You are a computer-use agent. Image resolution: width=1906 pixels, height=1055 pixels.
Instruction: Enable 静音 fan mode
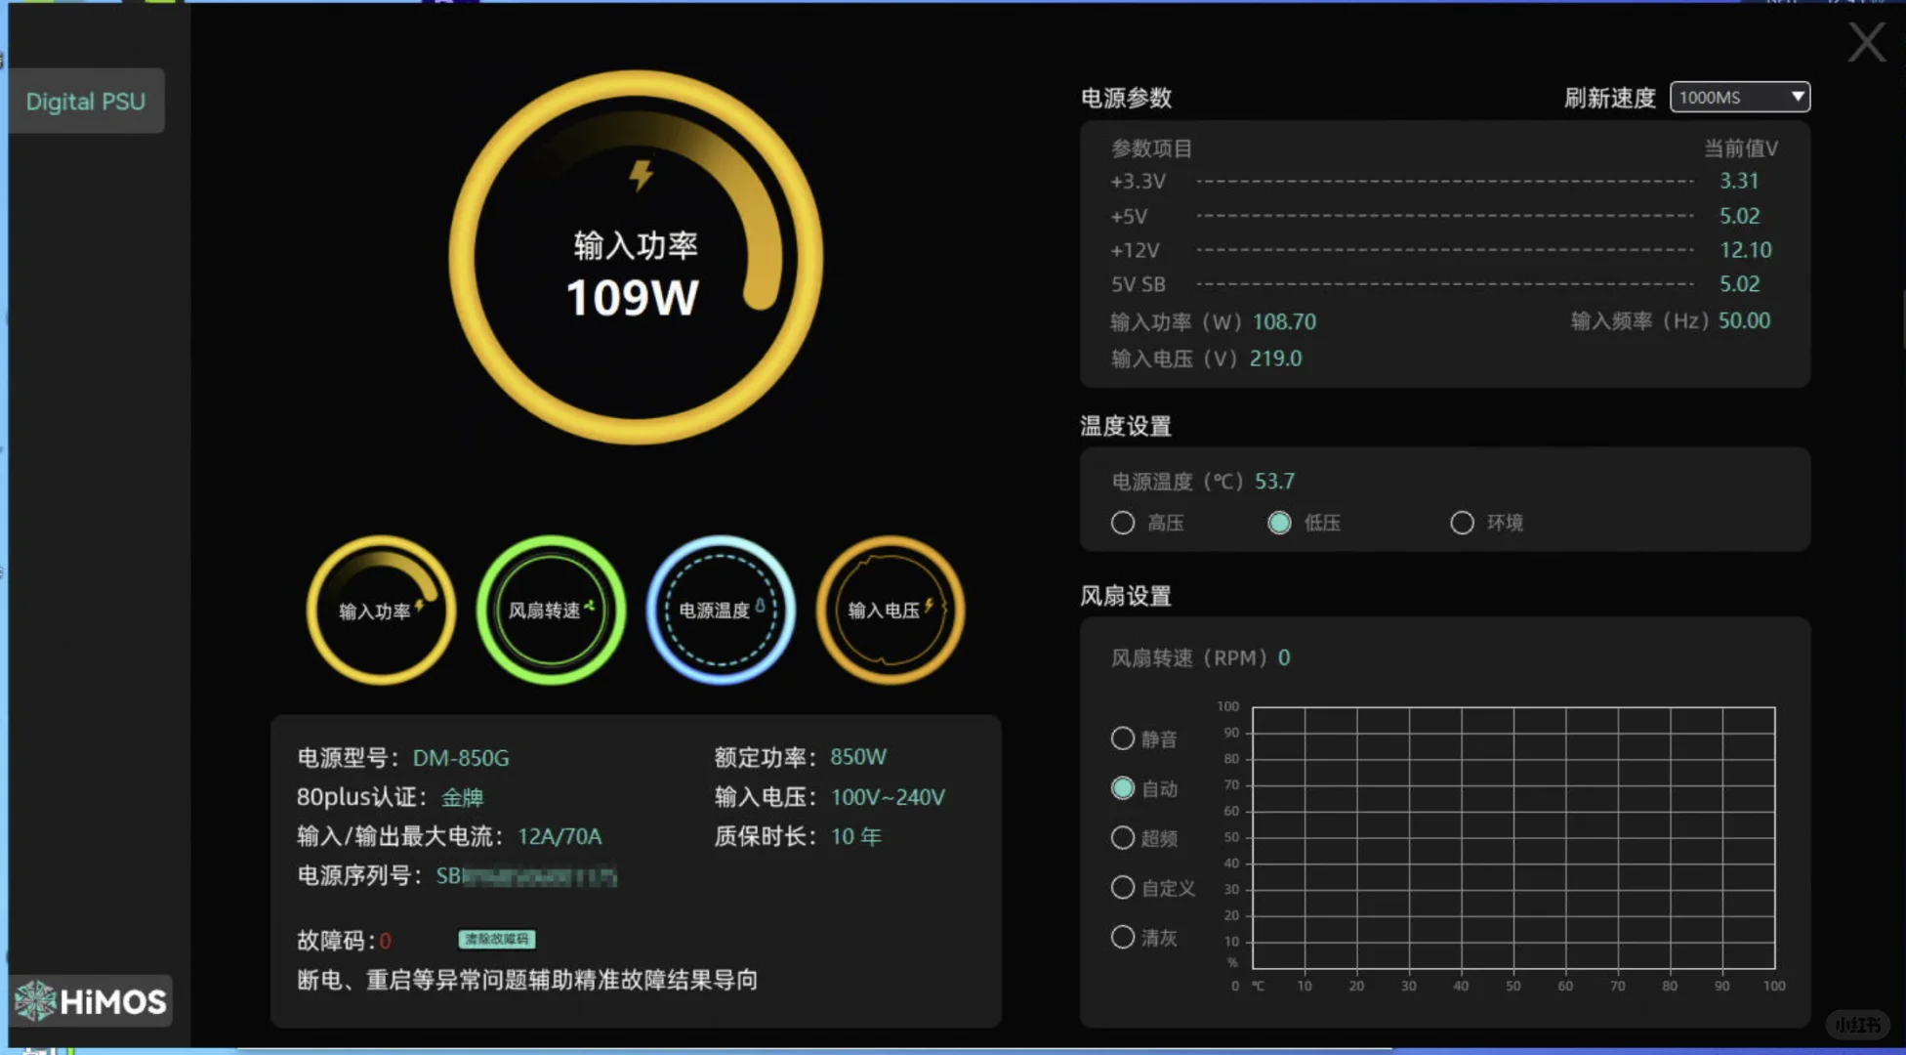coord(1122,738)
